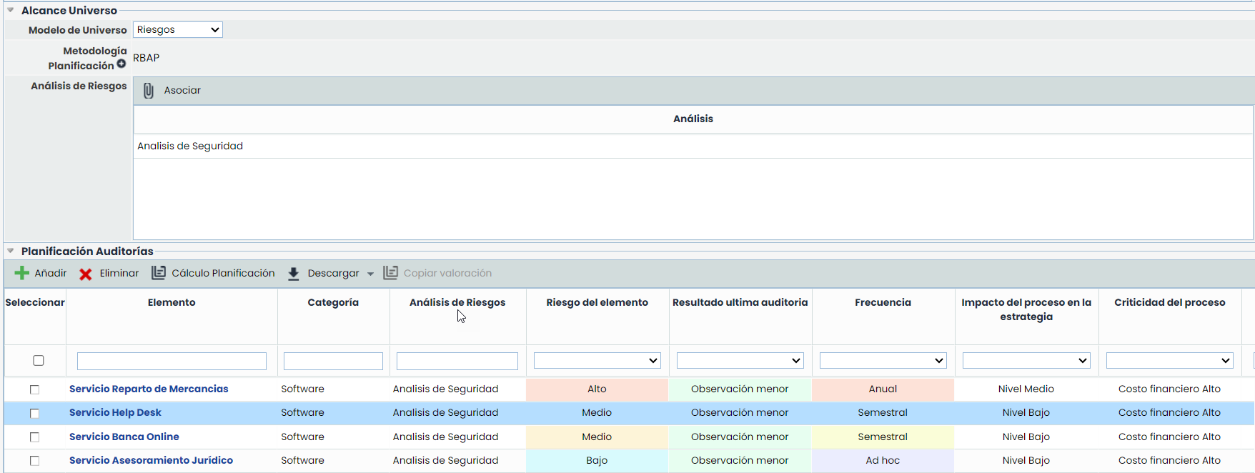Click the Alto risk colored cell
This screenshot has height=473, width=1255.
tap(597, 389)
